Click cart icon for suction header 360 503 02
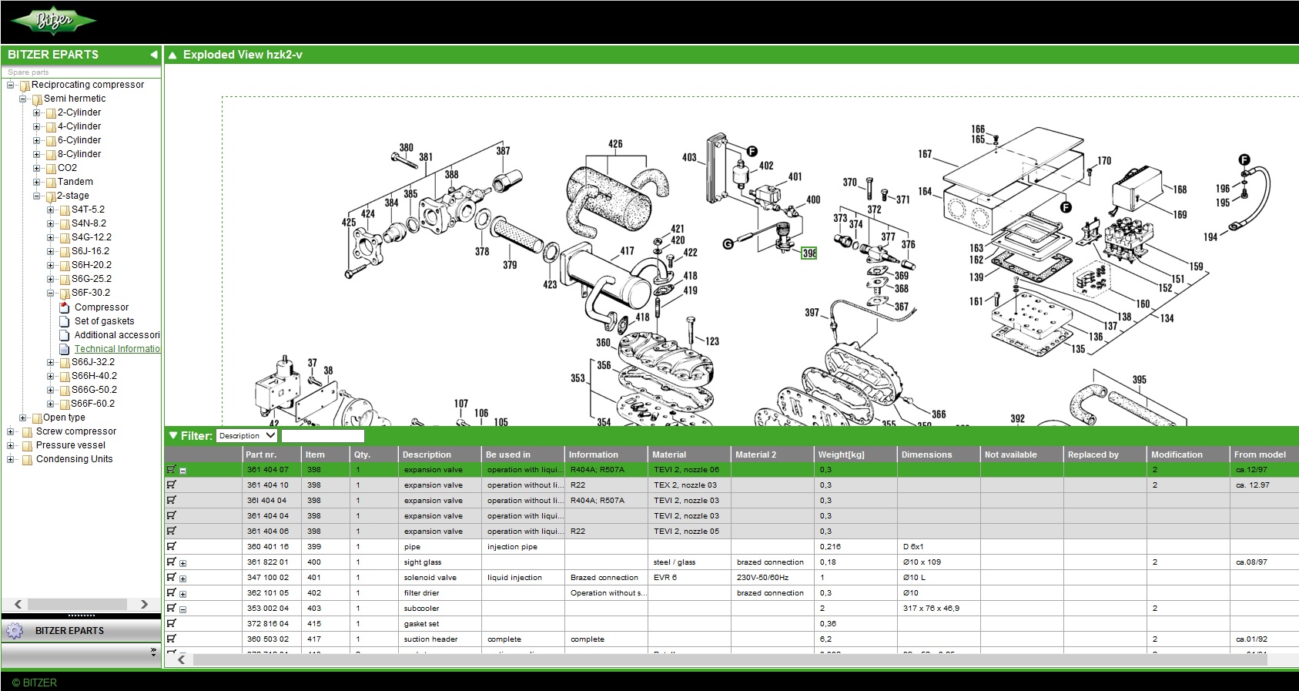Viewport: 1299px width, 691px height. click(171, 639)
